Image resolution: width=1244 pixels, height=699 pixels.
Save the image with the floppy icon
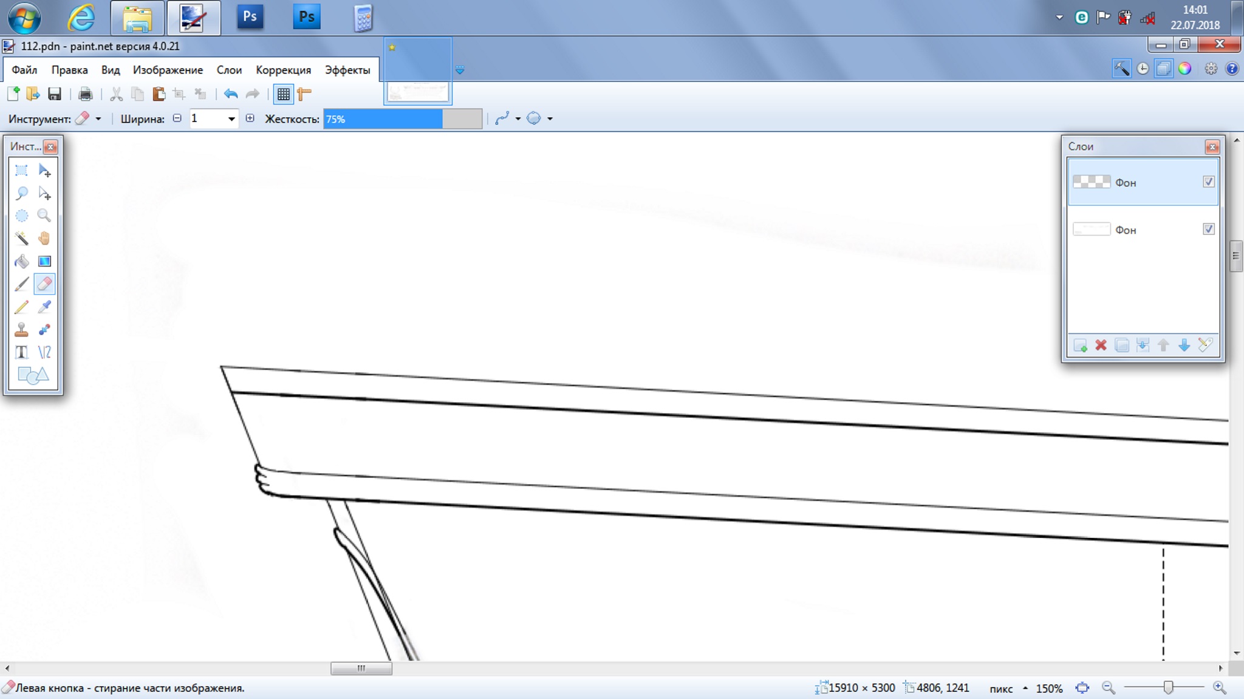tap(55, 94)
